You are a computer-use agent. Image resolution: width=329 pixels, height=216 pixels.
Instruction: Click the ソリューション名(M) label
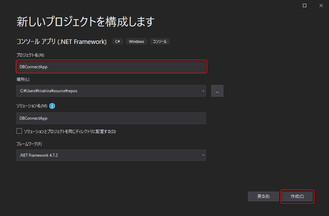click(x=32, y=106)
